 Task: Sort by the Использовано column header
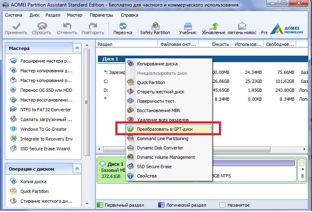tap(247, 44)
